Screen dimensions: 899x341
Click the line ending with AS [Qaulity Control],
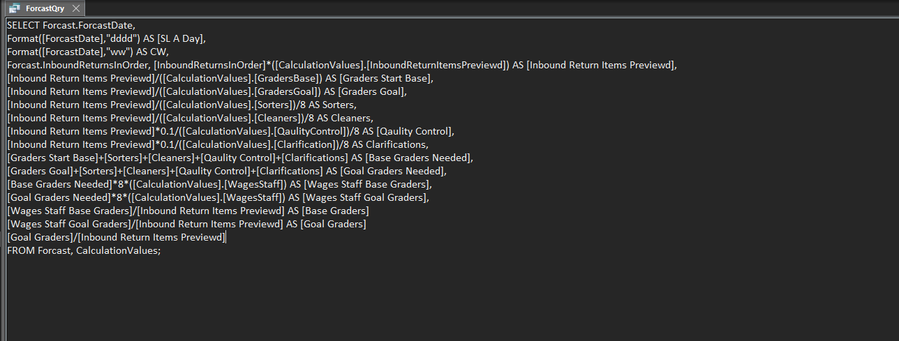click(231, 131)
